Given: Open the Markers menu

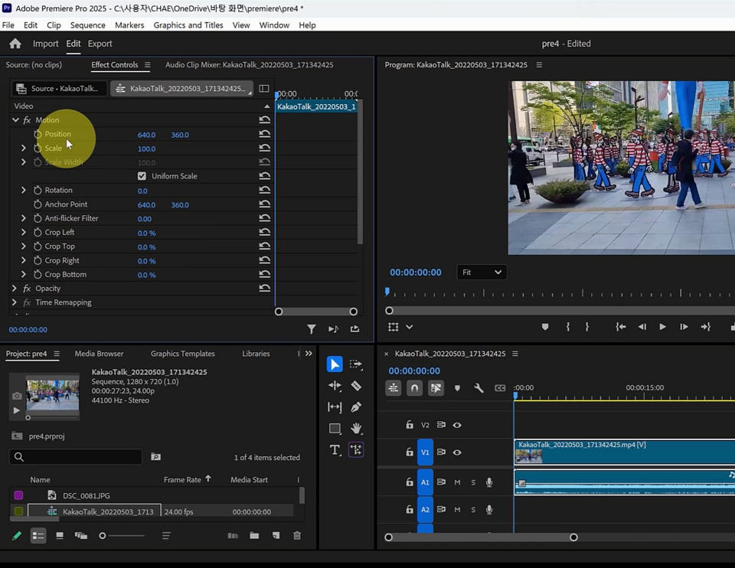Looking at the screenshot, I should 129,25.
